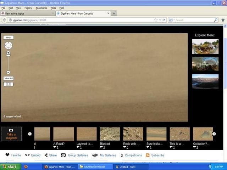Open the viewer Help button
Image resolution: width=227 pixels, height=170 pixels.
click(x=9, y=38)
